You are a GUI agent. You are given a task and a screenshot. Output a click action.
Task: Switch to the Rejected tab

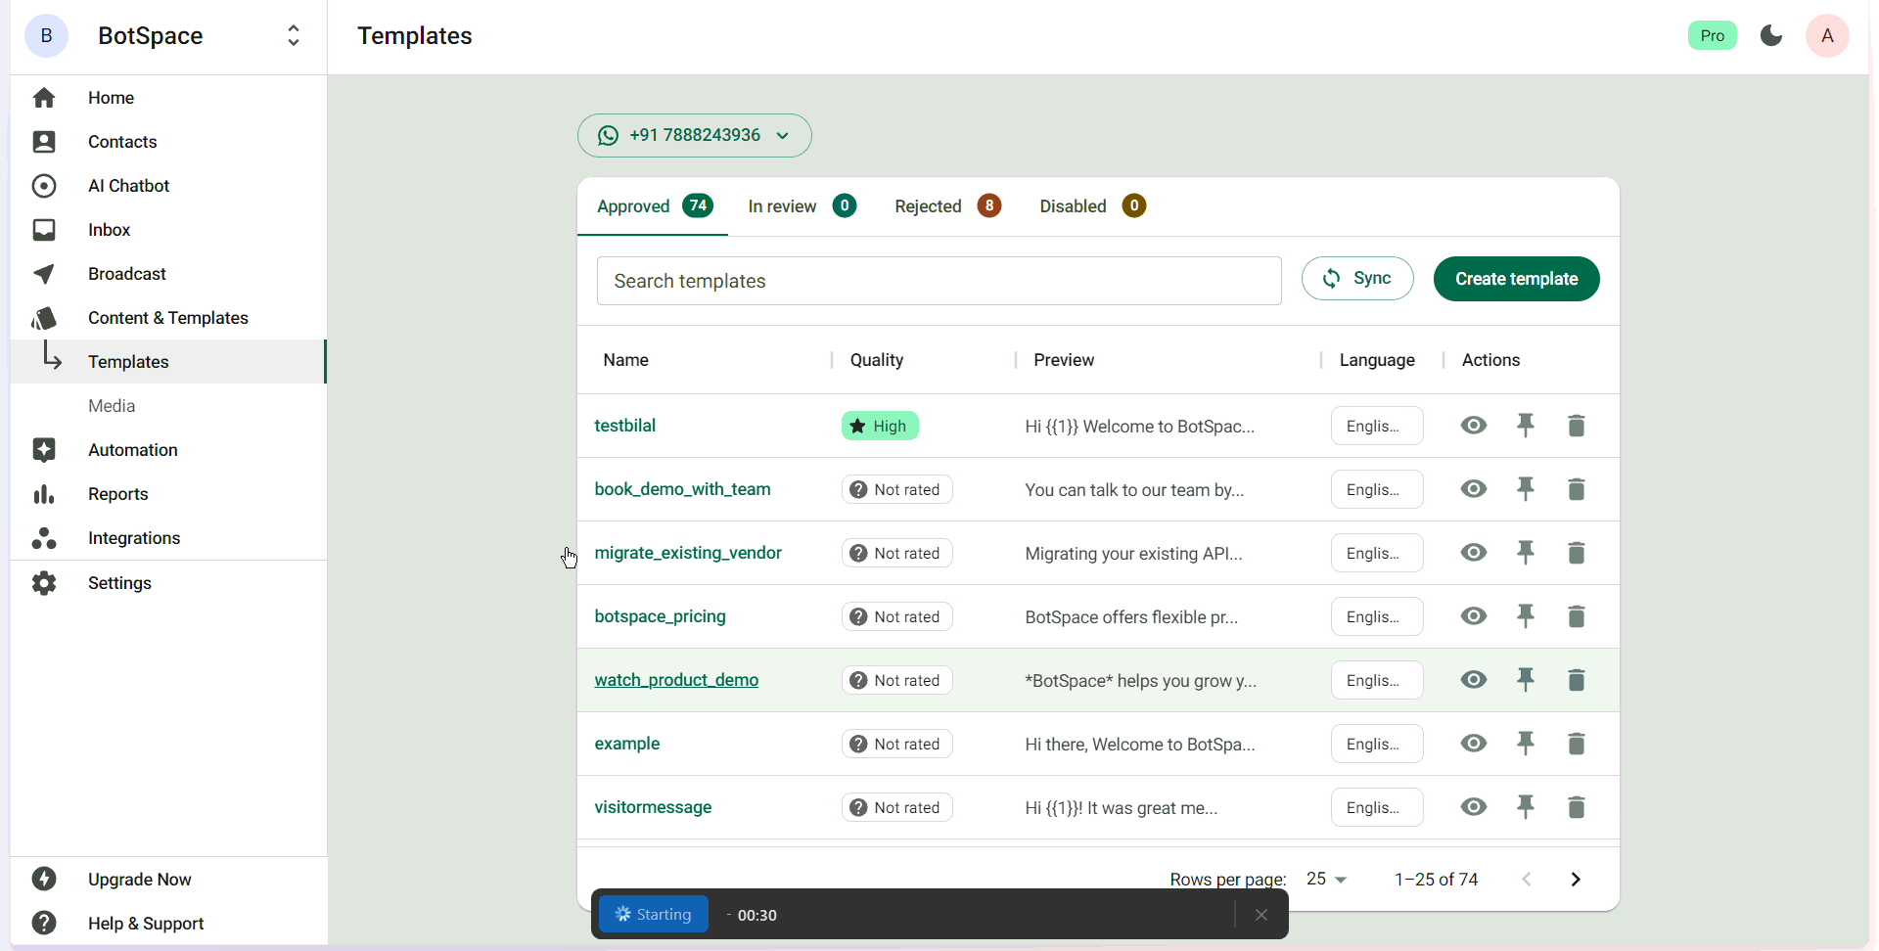[x=947, y=206]
